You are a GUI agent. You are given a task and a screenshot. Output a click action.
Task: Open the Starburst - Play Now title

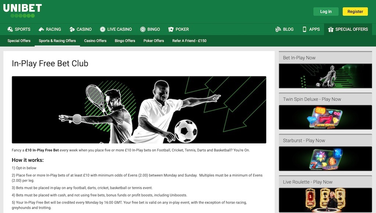304,140
